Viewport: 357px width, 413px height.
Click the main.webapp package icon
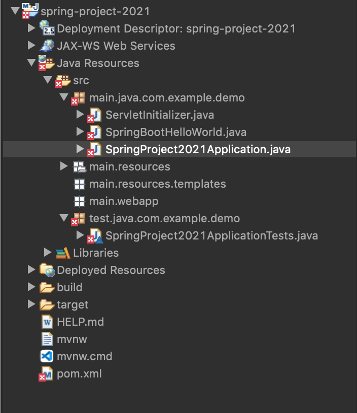point(79,201)
